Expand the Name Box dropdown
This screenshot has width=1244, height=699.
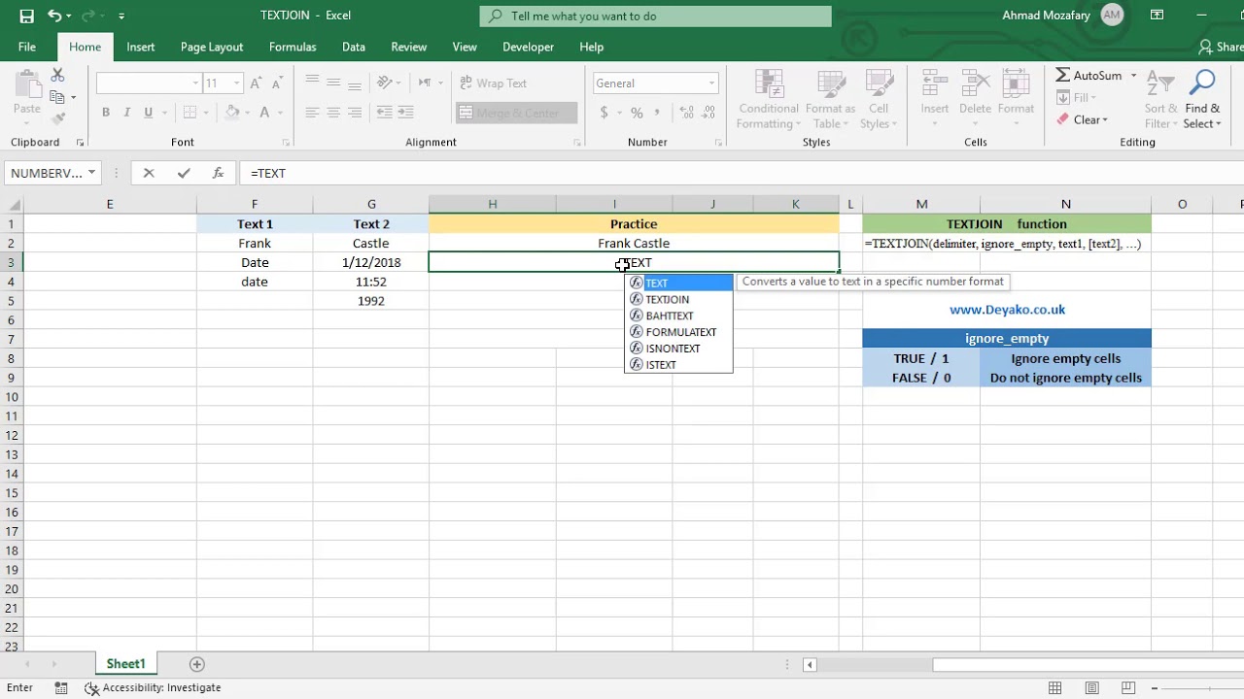click(91, 173)
